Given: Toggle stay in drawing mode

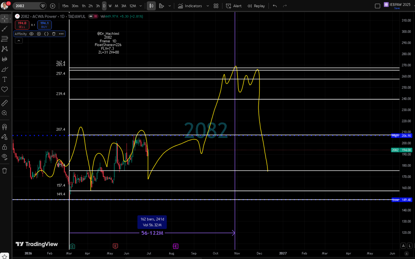Looking at the screenshot, I should pos(4,137).
